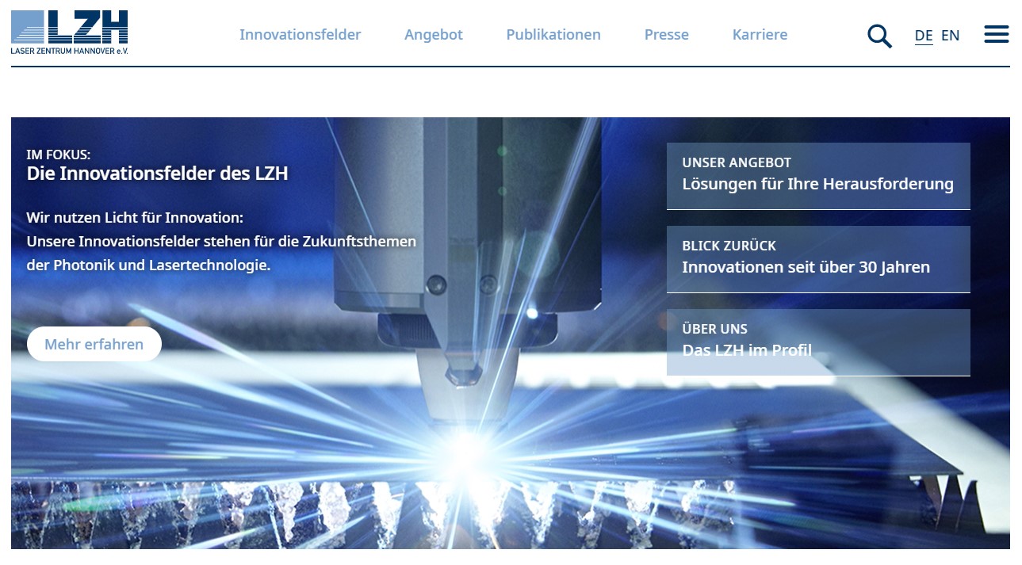Switch language to DE
The image size is (1022, 565).
point(923,36)
